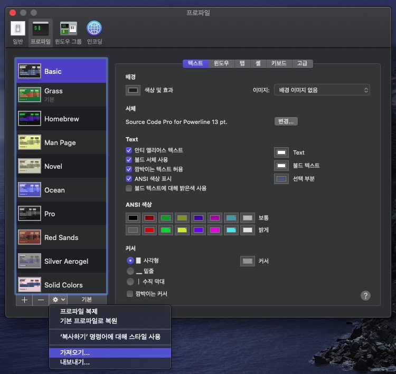Click the bright blue ANSI swatch

tap(199, 230)
